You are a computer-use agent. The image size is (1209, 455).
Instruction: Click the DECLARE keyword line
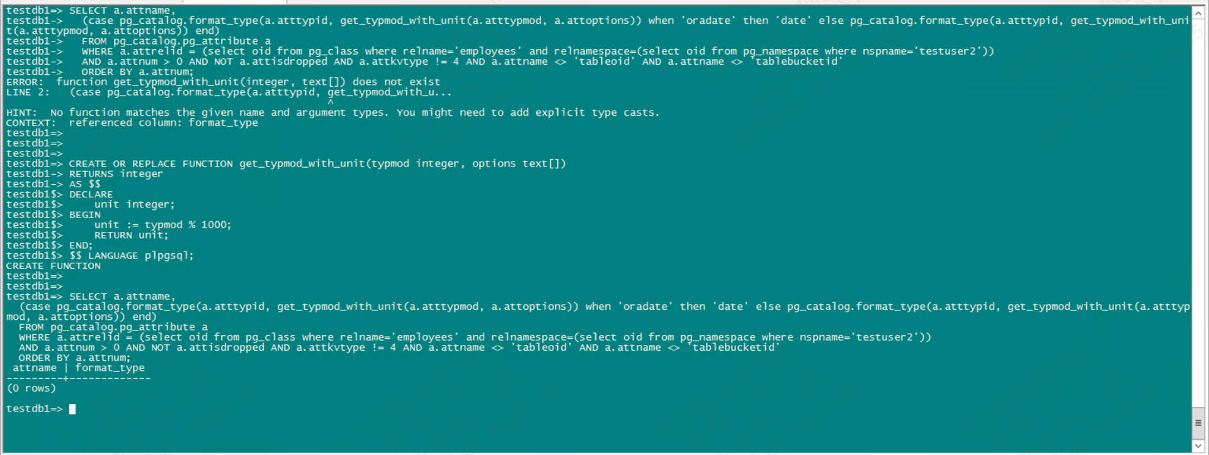click(x=91, y=195)
